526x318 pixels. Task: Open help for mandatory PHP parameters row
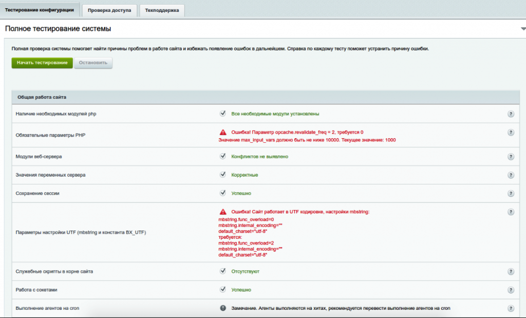click(x=511, y=133)
